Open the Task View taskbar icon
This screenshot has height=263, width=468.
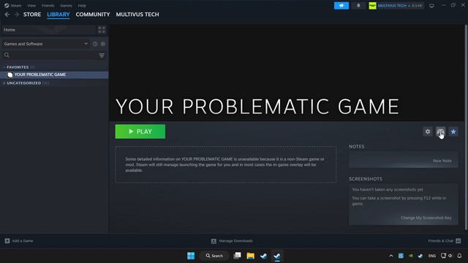[237, 256]
